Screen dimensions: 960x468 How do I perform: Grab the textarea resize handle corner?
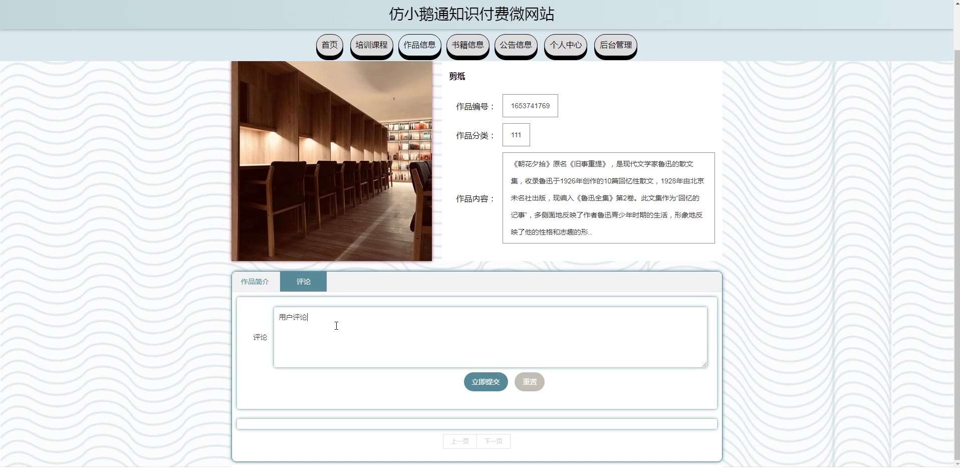[x=704, y=364]
